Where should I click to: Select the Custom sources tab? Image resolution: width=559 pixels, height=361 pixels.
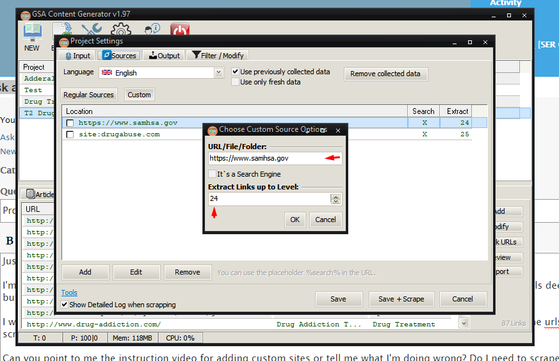point(139,95)
